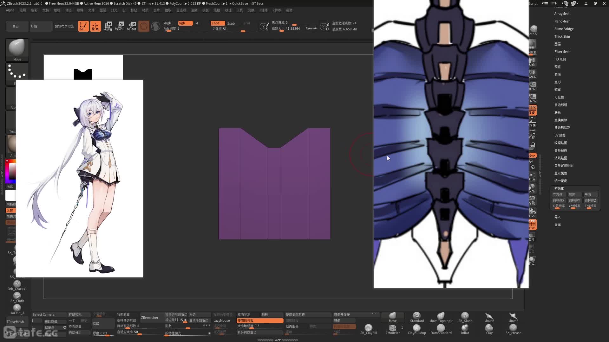Switch to Zsub sculpt mode
Screen dimensions: 609x342
pyautogui.click(x=231, y=23)
